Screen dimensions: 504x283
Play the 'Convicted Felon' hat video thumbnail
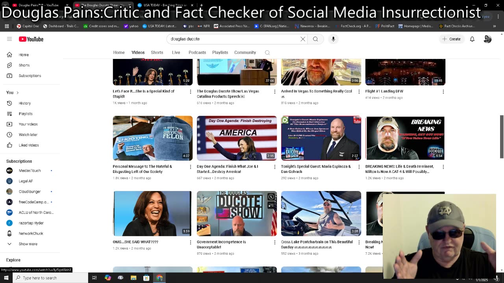[153, 138]
